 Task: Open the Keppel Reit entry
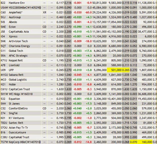click(x=16, y=60)
